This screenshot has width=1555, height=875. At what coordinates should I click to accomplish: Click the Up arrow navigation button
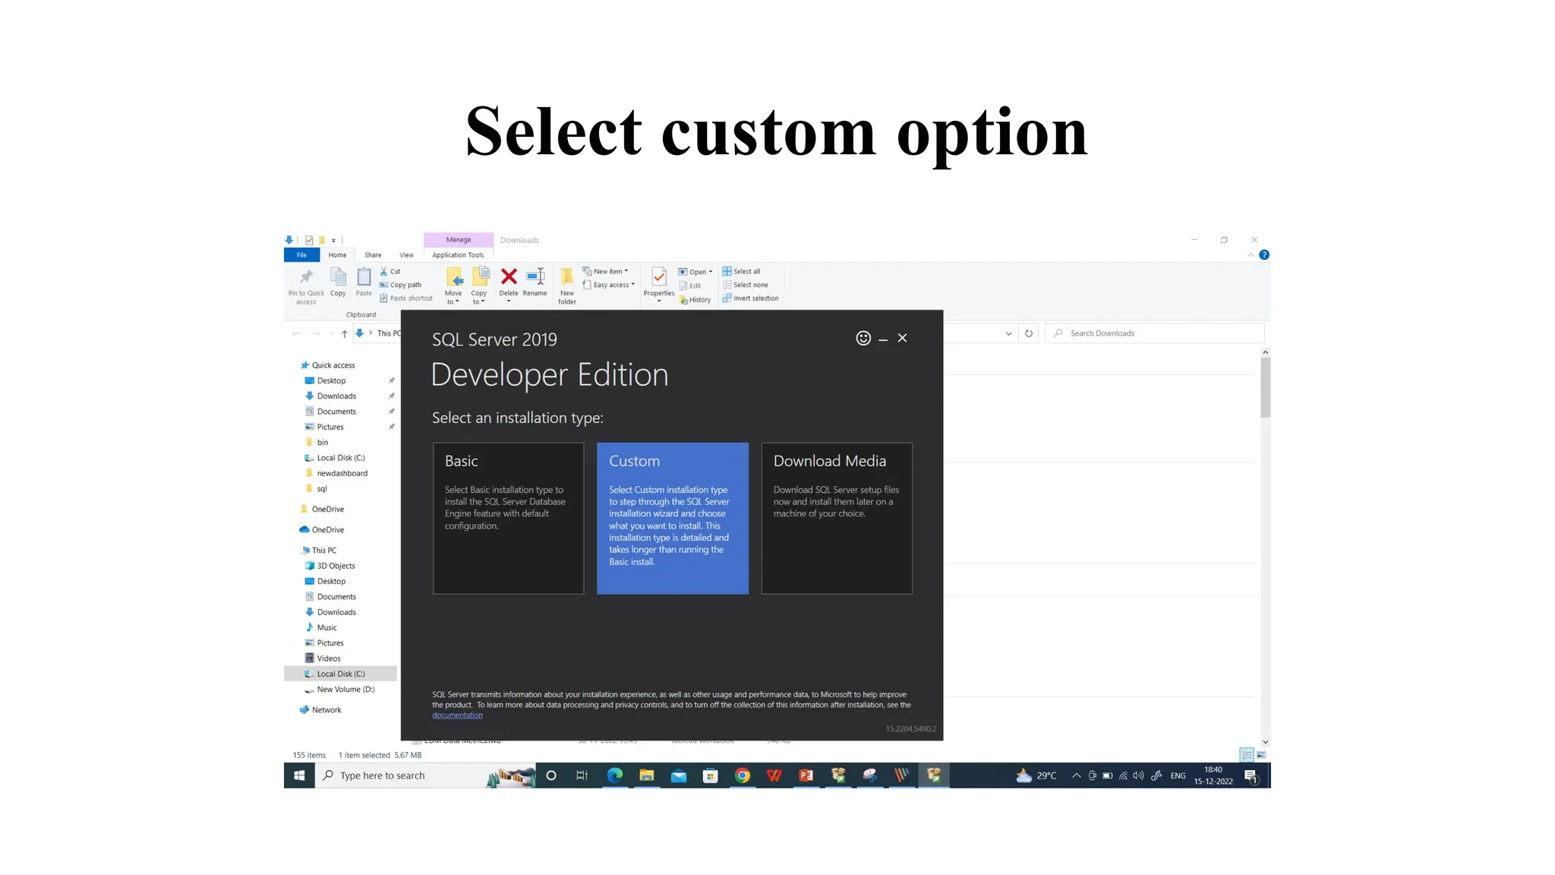(345, 333)
